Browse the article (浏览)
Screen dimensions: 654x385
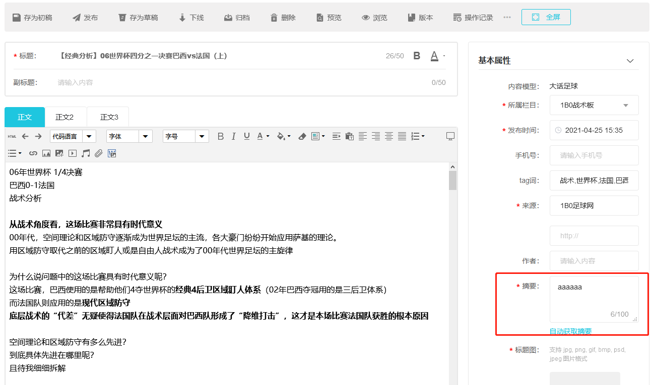click(x=374, y=18)
